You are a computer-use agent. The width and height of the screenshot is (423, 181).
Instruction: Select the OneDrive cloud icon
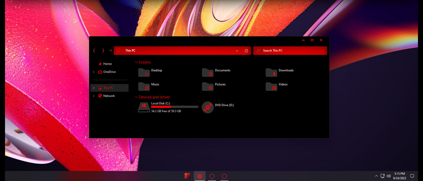[x=100, y=72]
